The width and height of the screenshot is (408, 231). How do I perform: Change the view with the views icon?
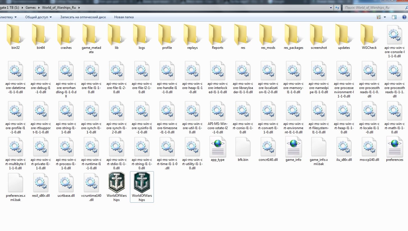(x=379, y=17)
